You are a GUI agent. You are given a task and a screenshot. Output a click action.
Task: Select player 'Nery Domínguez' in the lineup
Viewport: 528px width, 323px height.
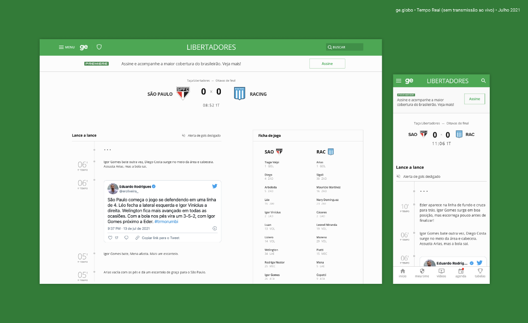point(327,200)
